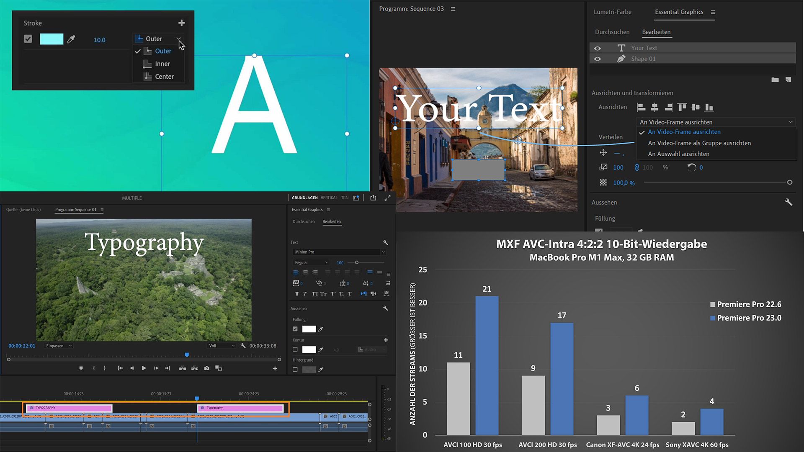Click the white Füllung color swatch
The image size is (804, 452).
[x=309, y=329]
